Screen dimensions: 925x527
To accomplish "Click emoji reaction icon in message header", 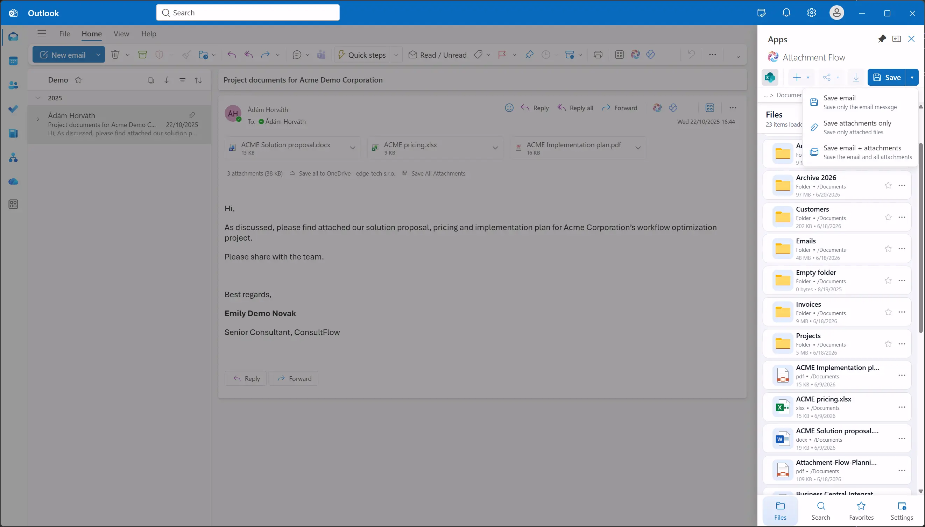I will [x=509, y=108].
